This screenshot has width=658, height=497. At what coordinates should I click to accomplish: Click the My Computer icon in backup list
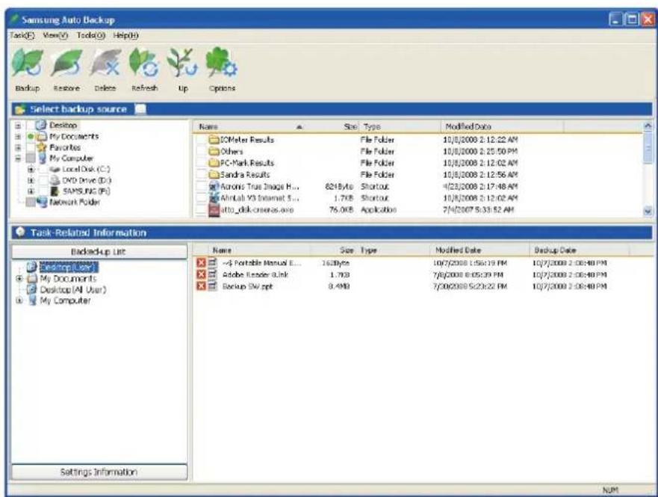point(32,300)
